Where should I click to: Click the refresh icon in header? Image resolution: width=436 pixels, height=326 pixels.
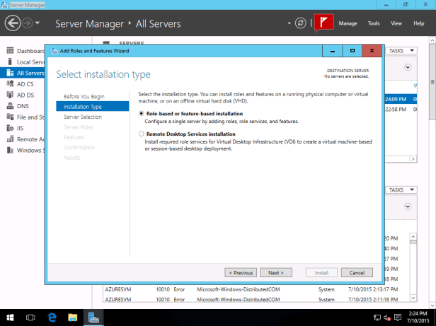pyautogui.click(x=301, y=23)
